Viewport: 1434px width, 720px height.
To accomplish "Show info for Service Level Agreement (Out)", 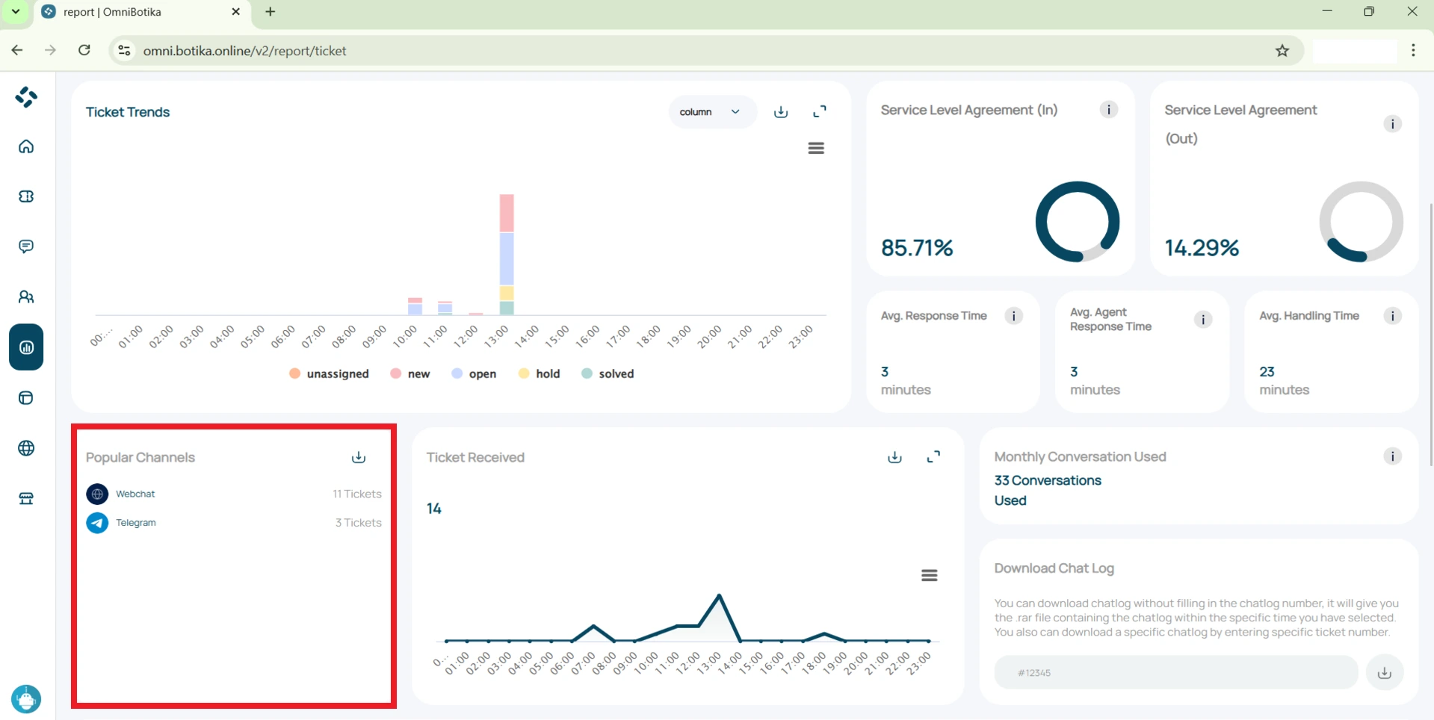I will [x=1392, y=124].
